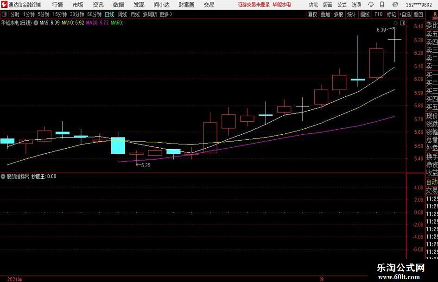Open the 发现 menu

[x=139, y=5]
